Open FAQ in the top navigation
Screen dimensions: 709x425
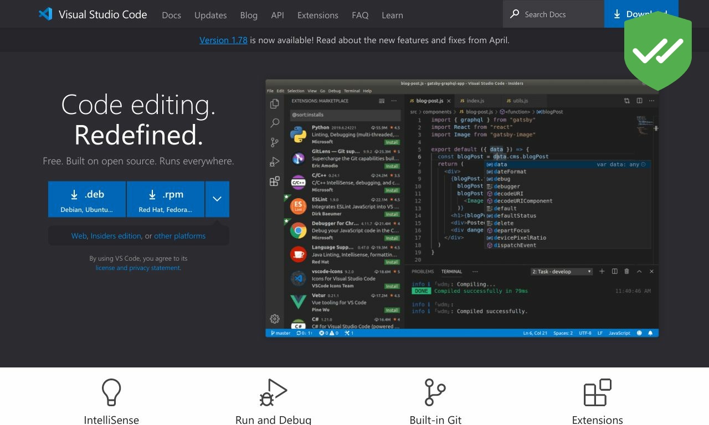tap(360, 15)
